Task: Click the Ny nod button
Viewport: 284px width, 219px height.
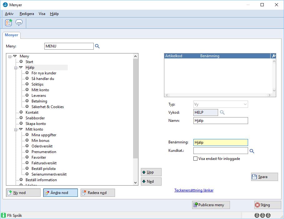Action: point(23,193)
